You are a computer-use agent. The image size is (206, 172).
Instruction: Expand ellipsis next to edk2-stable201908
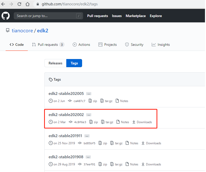click(x=88, y=157)
